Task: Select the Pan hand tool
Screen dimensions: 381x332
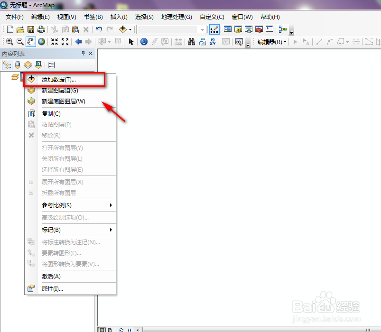Action: (31, 42)
